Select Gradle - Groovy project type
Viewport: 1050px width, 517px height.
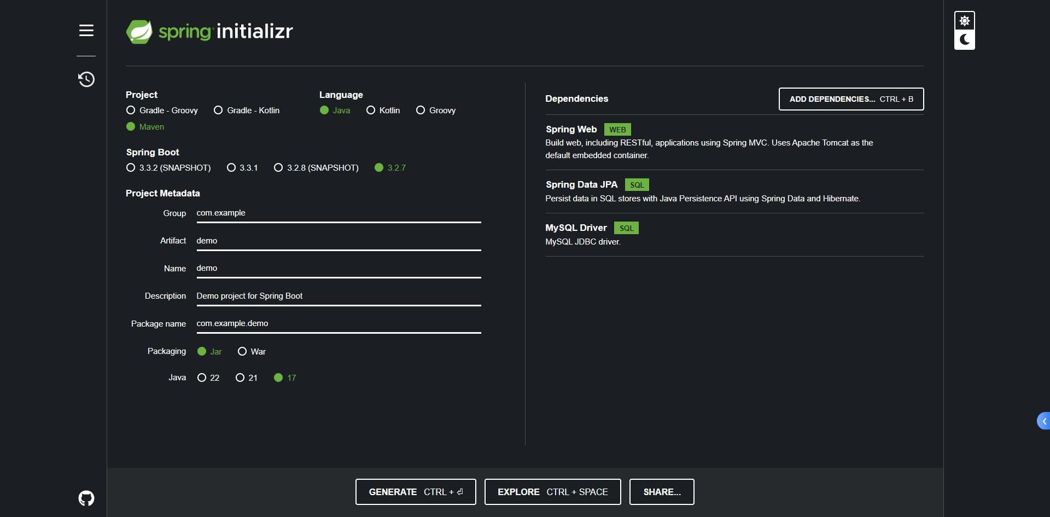point(131,111)
